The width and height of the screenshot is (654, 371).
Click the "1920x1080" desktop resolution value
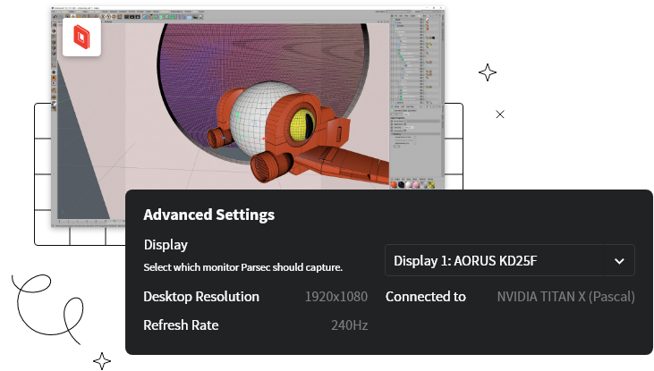point(336,297)
